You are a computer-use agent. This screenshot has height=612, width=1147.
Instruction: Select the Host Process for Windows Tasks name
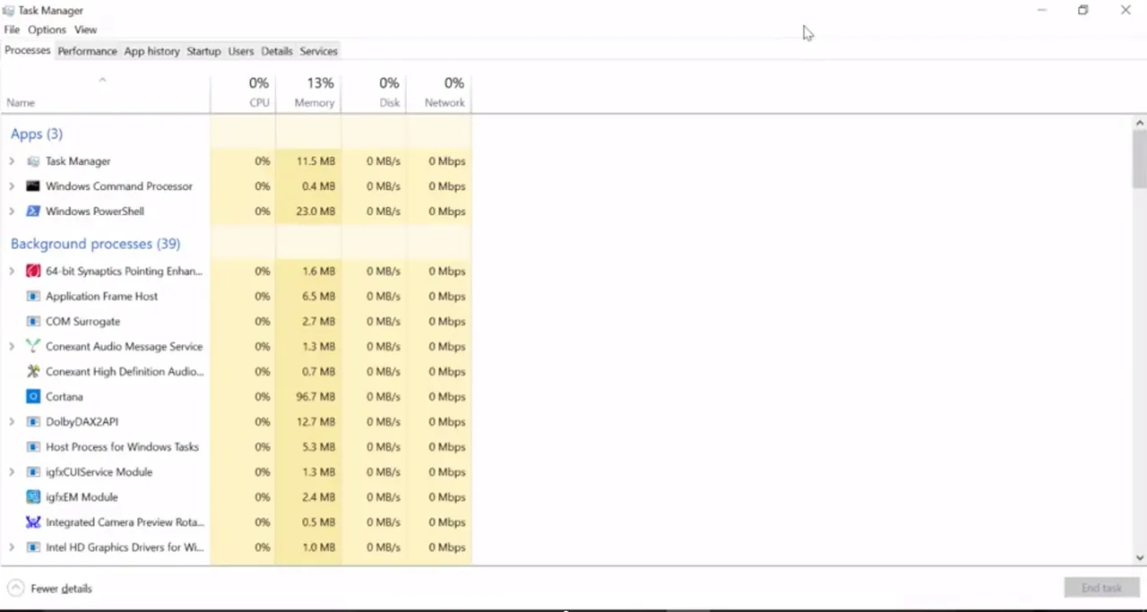[122, 446]
